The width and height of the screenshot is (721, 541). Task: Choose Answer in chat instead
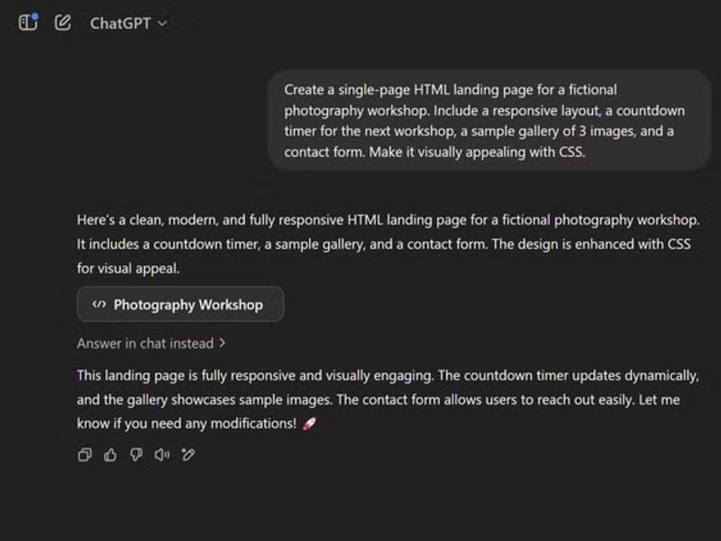point(145,344)
